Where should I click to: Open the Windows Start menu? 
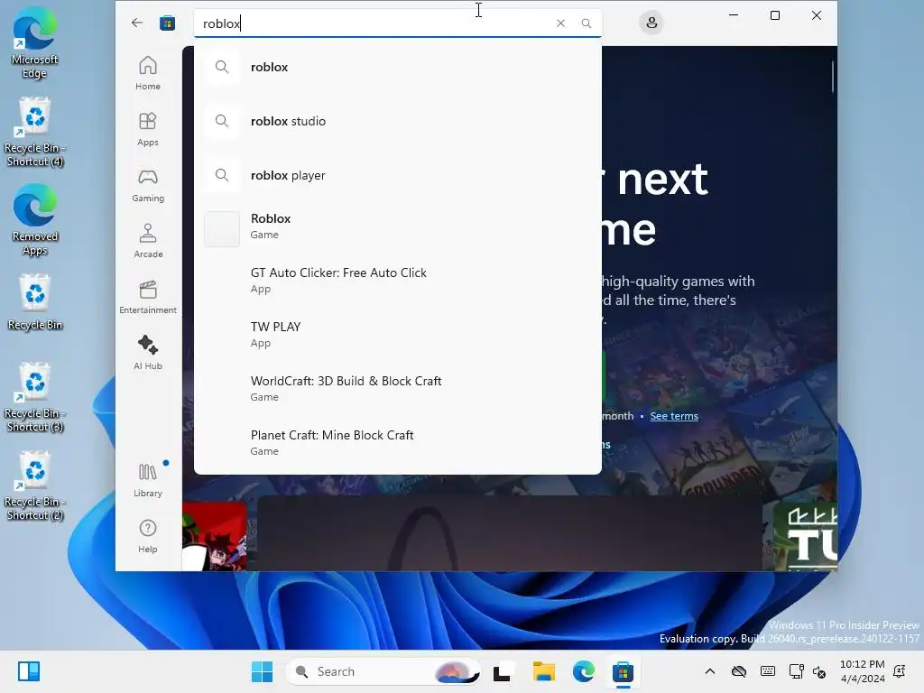[x=262, y=671]
